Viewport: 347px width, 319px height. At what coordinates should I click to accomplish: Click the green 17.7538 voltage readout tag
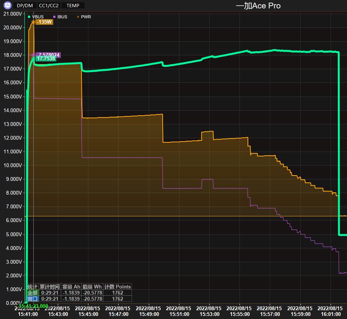[x=46, y=59]
